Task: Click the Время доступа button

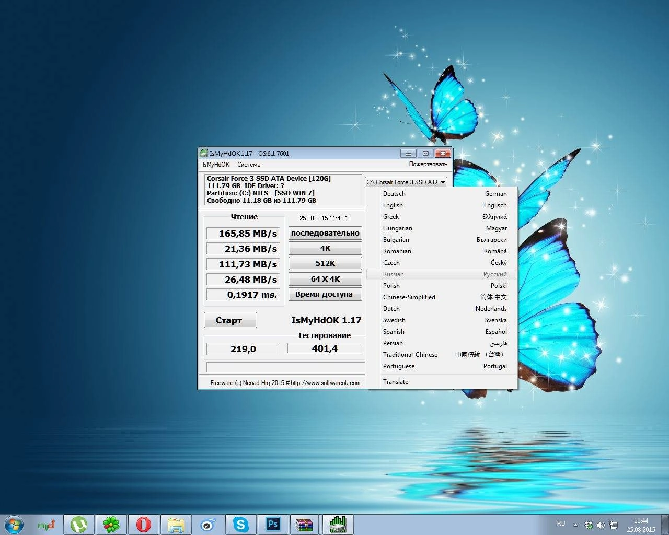Action: (325, 294)
